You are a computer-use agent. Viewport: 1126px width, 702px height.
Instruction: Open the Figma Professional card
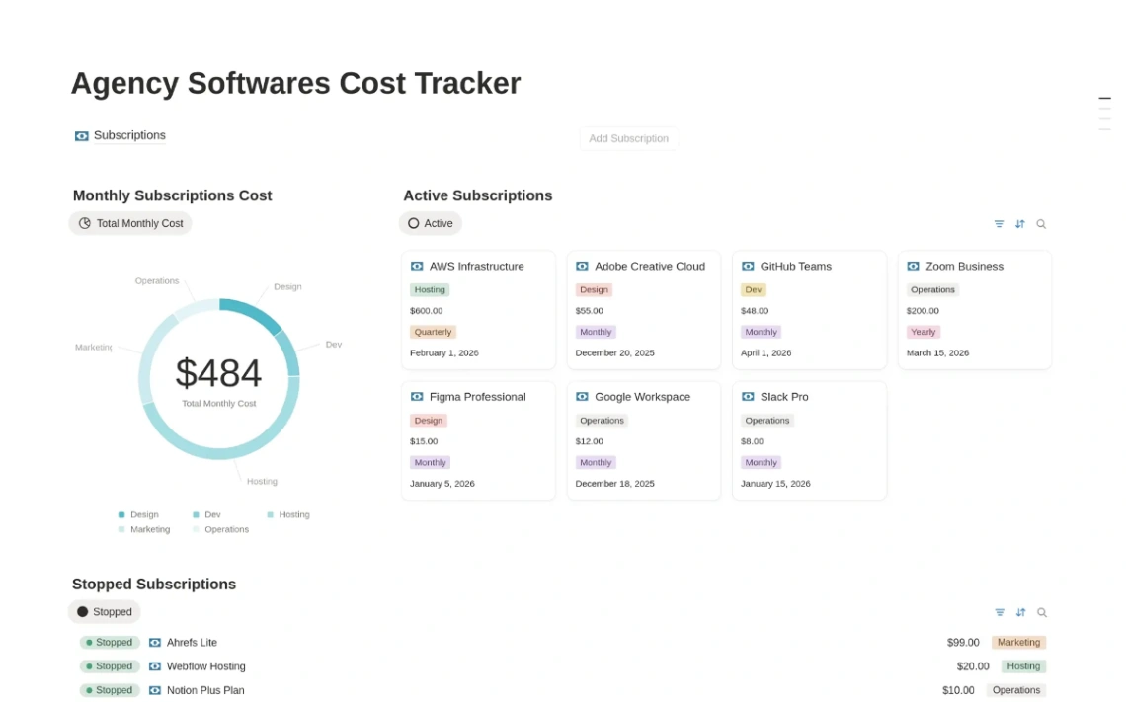click(478, 440)
